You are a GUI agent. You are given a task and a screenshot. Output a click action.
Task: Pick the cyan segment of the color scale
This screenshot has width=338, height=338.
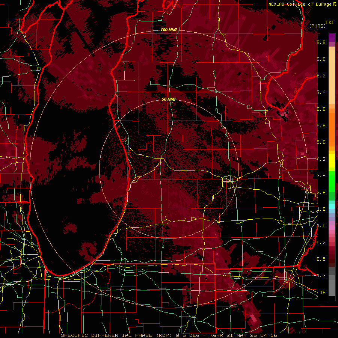click(332, 206)
